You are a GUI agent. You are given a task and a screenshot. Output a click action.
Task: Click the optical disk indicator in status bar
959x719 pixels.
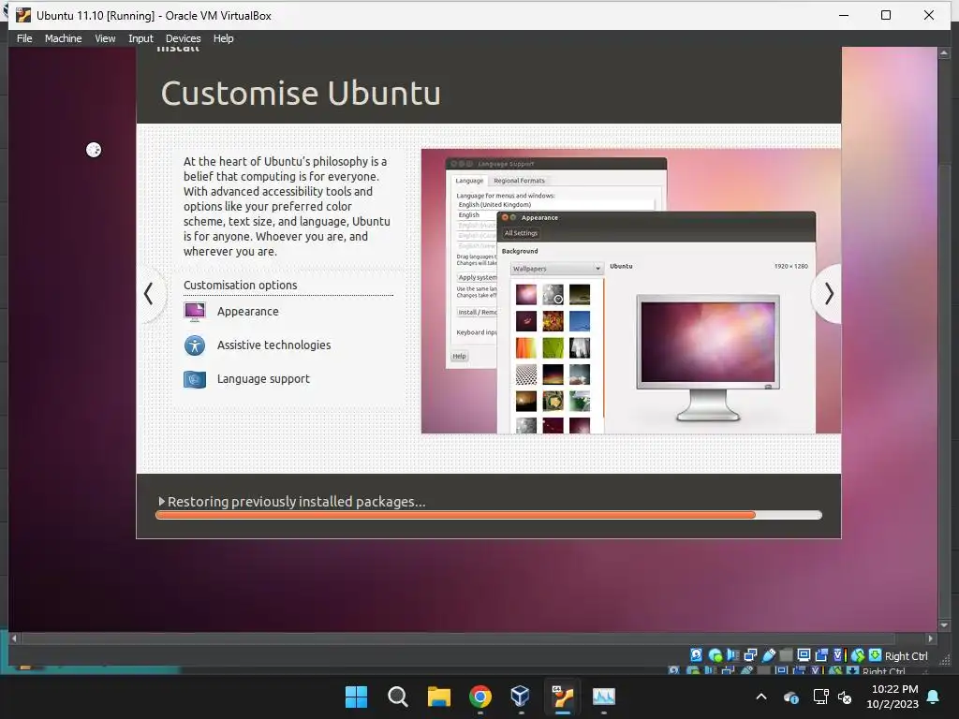click(x=715, y=654)
